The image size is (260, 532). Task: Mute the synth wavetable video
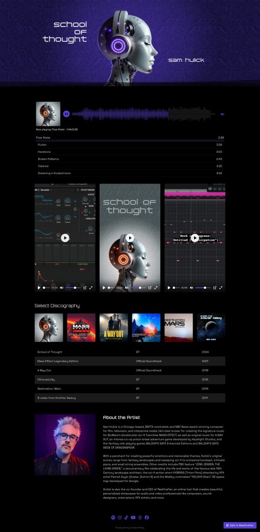62,288
